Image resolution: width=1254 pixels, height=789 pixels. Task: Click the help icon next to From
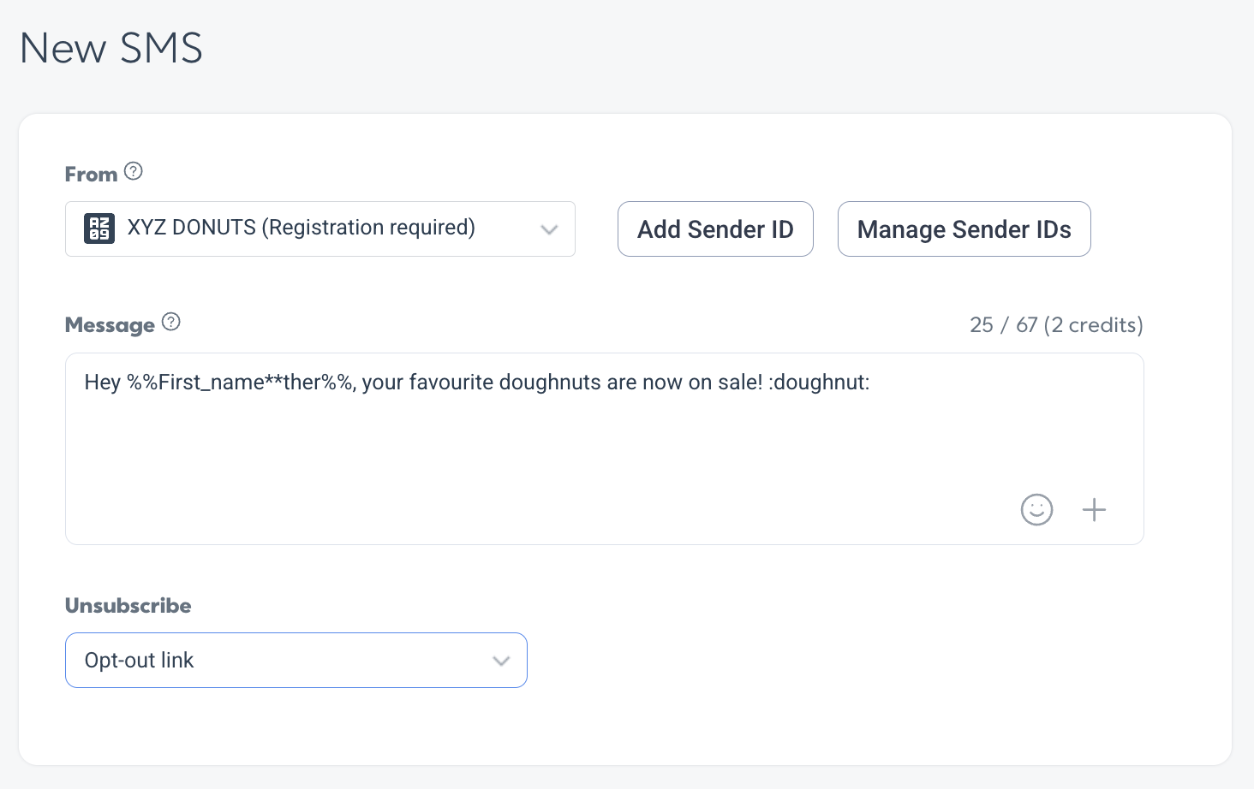pyautogui.click(x=134, y=171)
